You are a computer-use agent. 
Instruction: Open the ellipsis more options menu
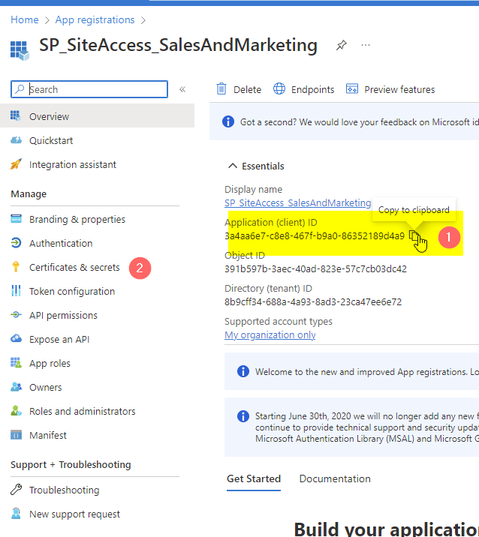click(366, 46)
